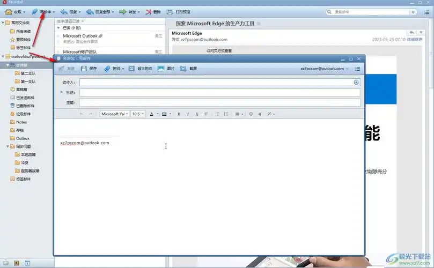Open message header more-actions dropdown arrow

[x=421, y=33]
